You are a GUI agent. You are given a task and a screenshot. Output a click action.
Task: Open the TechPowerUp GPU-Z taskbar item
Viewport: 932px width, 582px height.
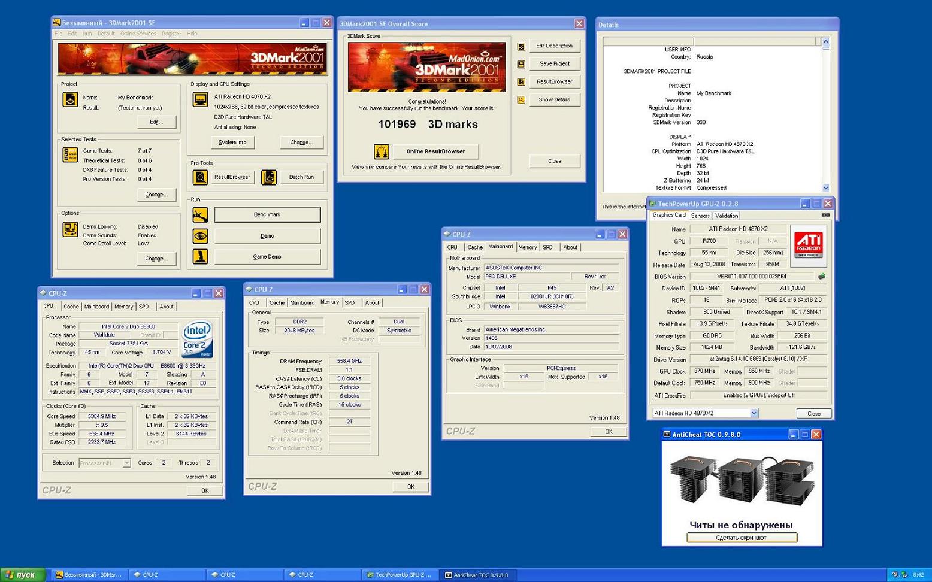400,575
